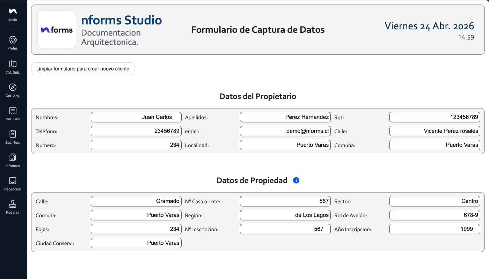Select the email input field
This screenshot has height=279, width=489.
[x=285, y=131]
